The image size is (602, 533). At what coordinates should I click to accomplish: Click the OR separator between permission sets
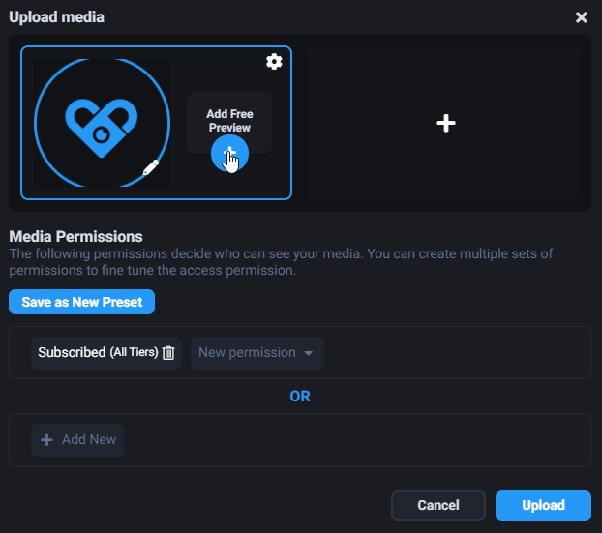tap(300, 397)
